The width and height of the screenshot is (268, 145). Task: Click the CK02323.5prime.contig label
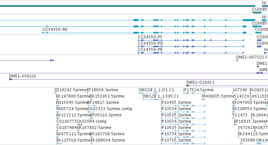click(110, 109)
